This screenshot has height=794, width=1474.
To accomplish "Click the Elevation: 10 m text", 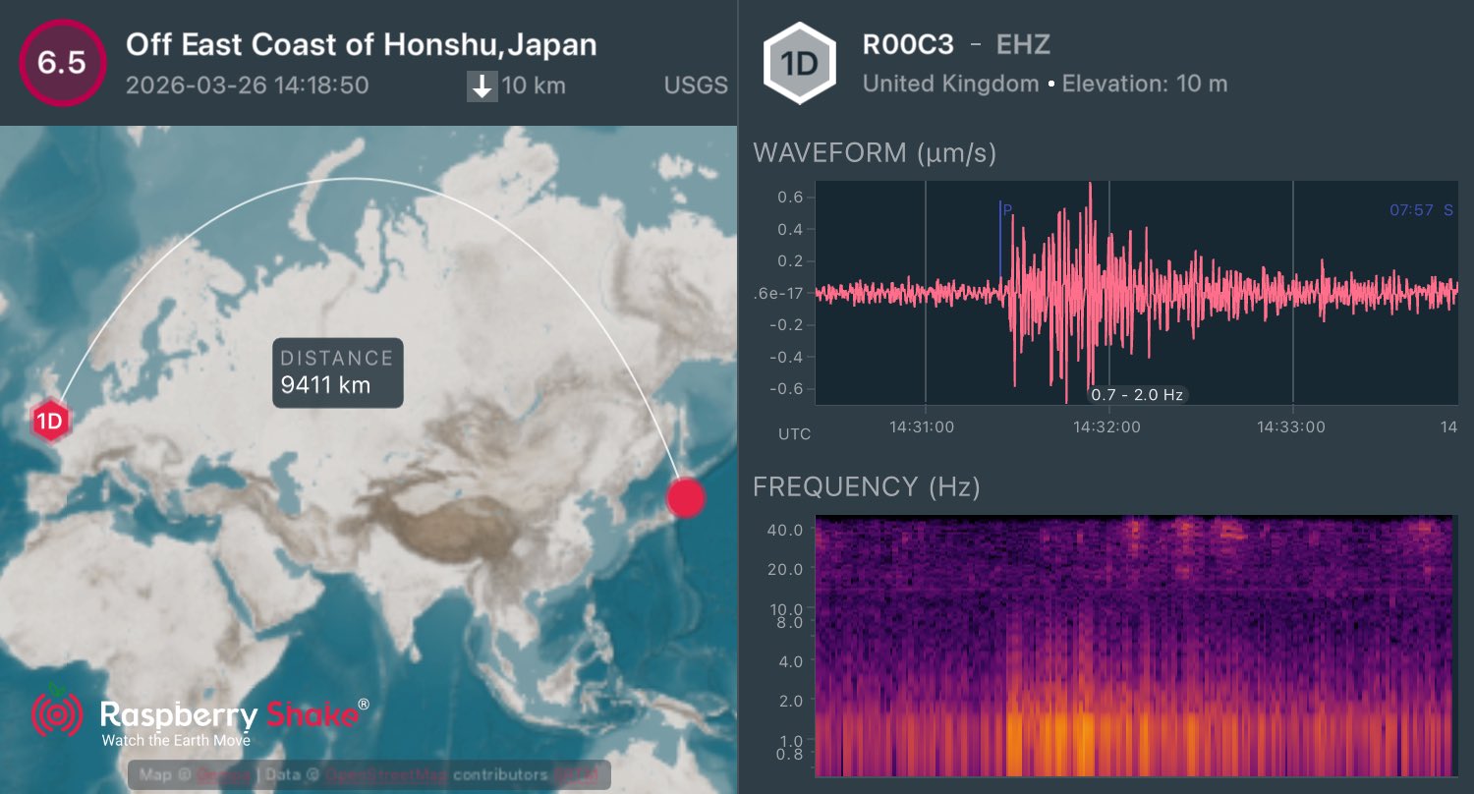I will [x=1145, y=84].
